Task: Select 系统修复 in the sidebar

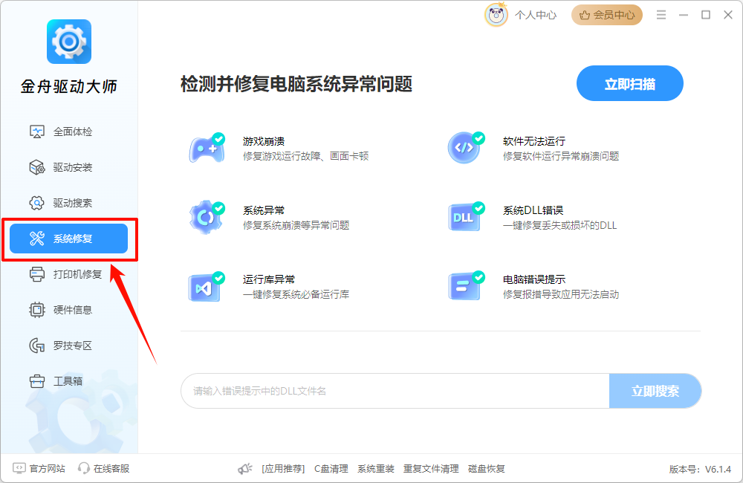Action: click(67, 238)
